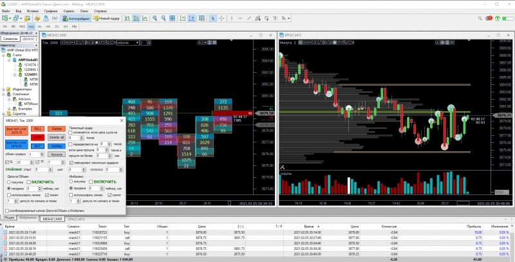Click the signals broadcast toolbar icon
Screen dimensions: 515x262
click(55, 19)
